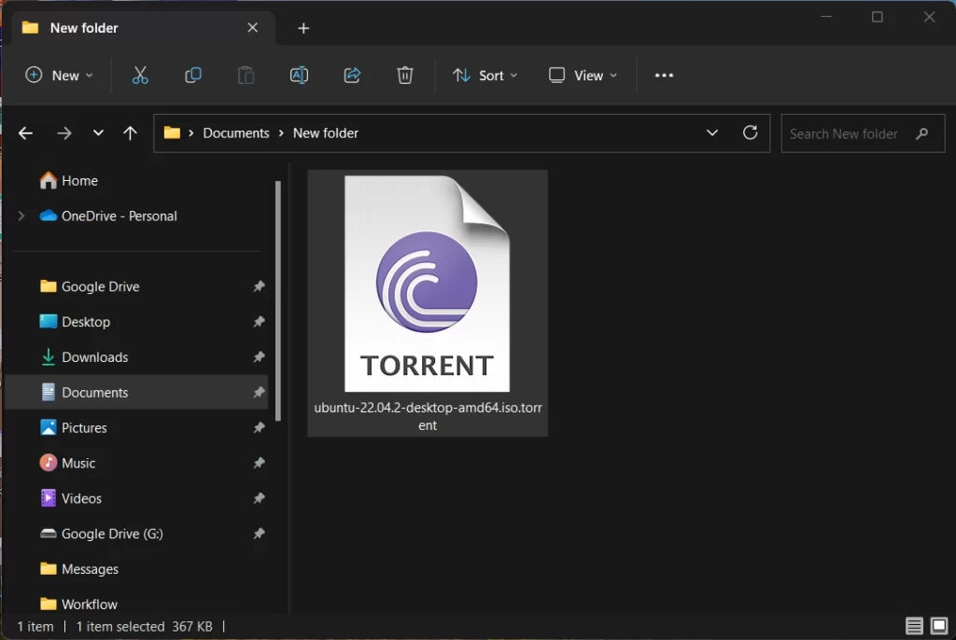Click the '1 item selected 367 KB' status text
The width and height of the screenshot is (956, 640).
(x=144, y=627)
